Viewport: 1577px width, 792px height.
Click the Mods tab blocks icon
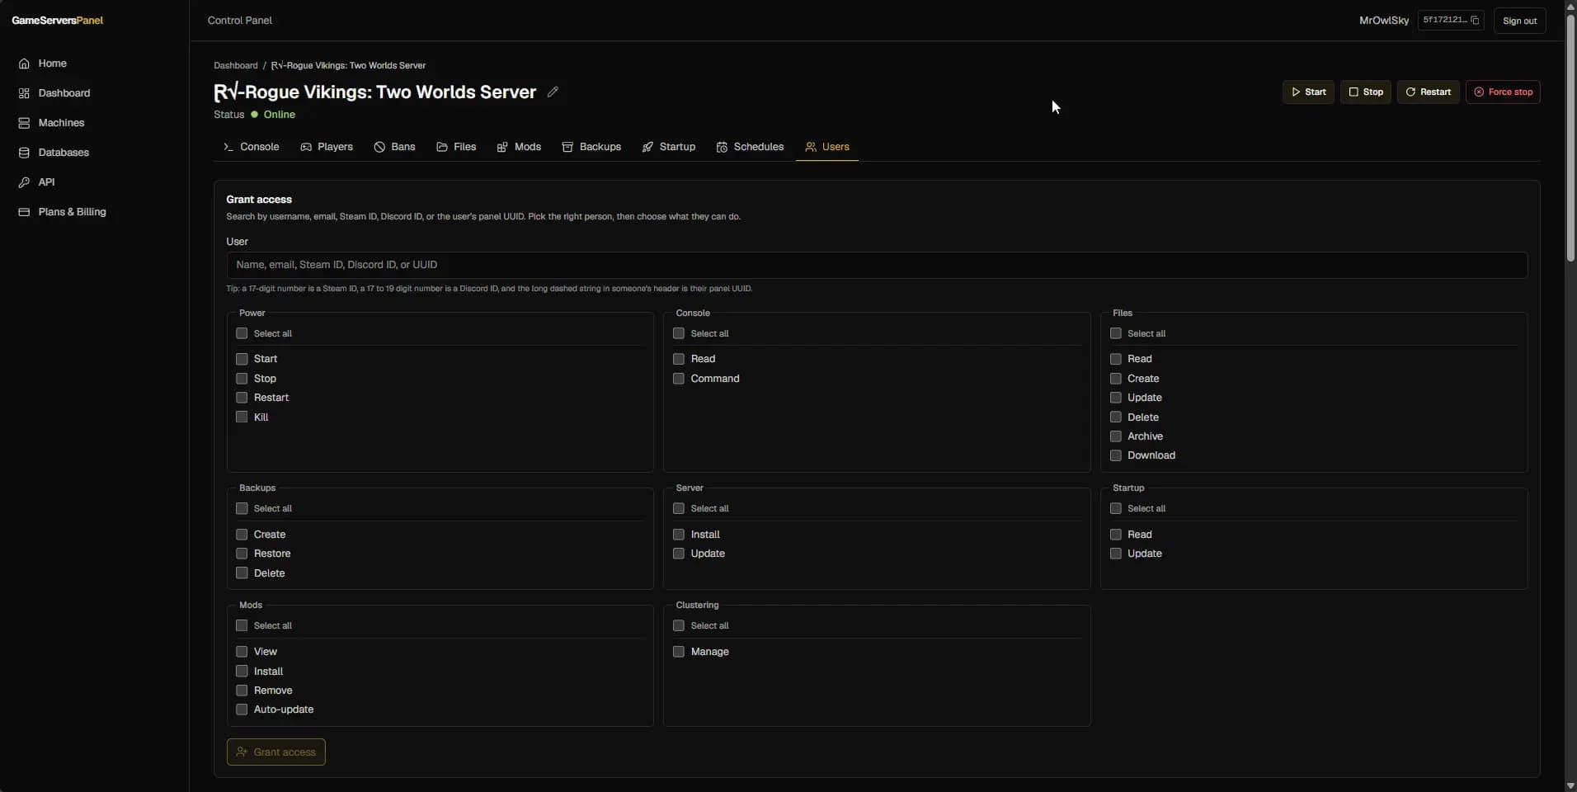(x=502, y=147)
